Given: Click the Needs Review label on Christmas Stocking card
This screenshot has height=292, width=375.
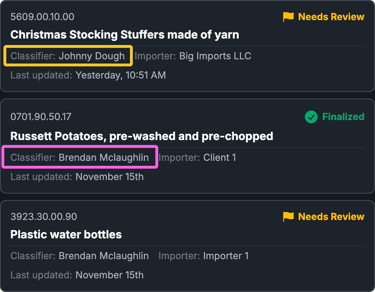Looking at the screenshot, I should (331, 17).
